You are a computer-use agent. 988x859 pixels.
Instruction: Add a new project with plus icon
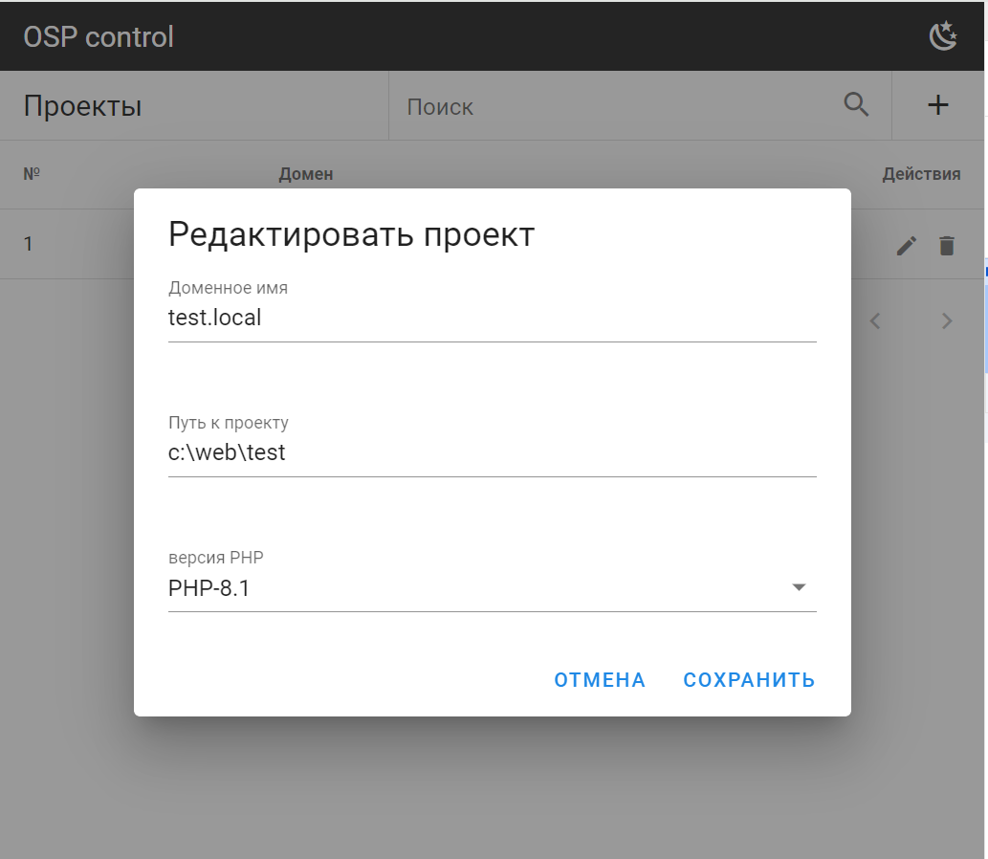[x=938, y=105]
